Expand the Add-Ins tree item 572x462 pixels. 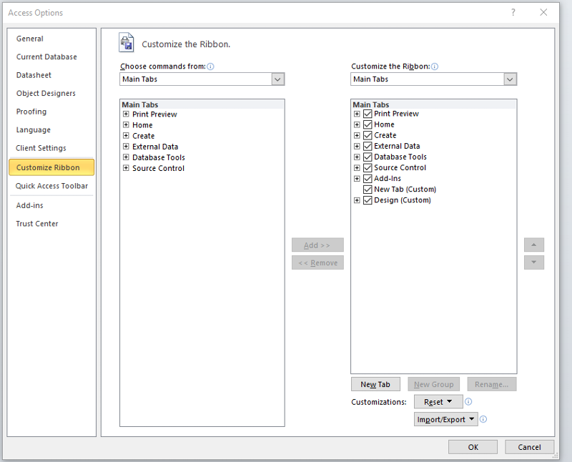pyautogui.click(x=357, y=178)
